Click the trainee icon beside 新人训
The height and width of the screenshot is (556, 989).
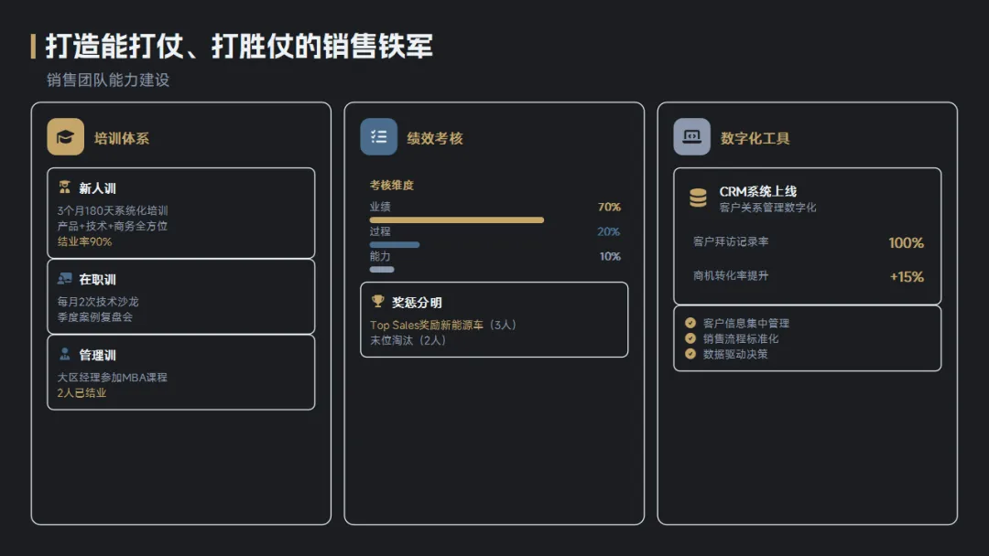(x=64, y=187)
